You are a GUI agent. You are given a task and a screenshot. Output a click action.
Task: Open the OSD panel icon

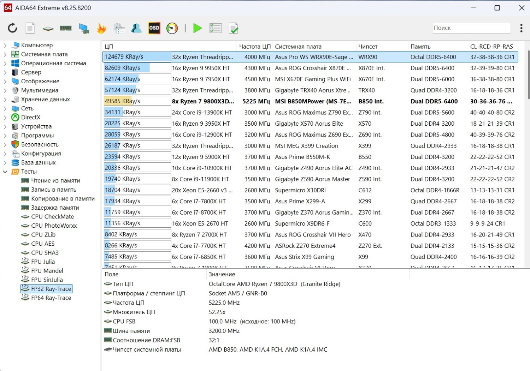(154, 28)
